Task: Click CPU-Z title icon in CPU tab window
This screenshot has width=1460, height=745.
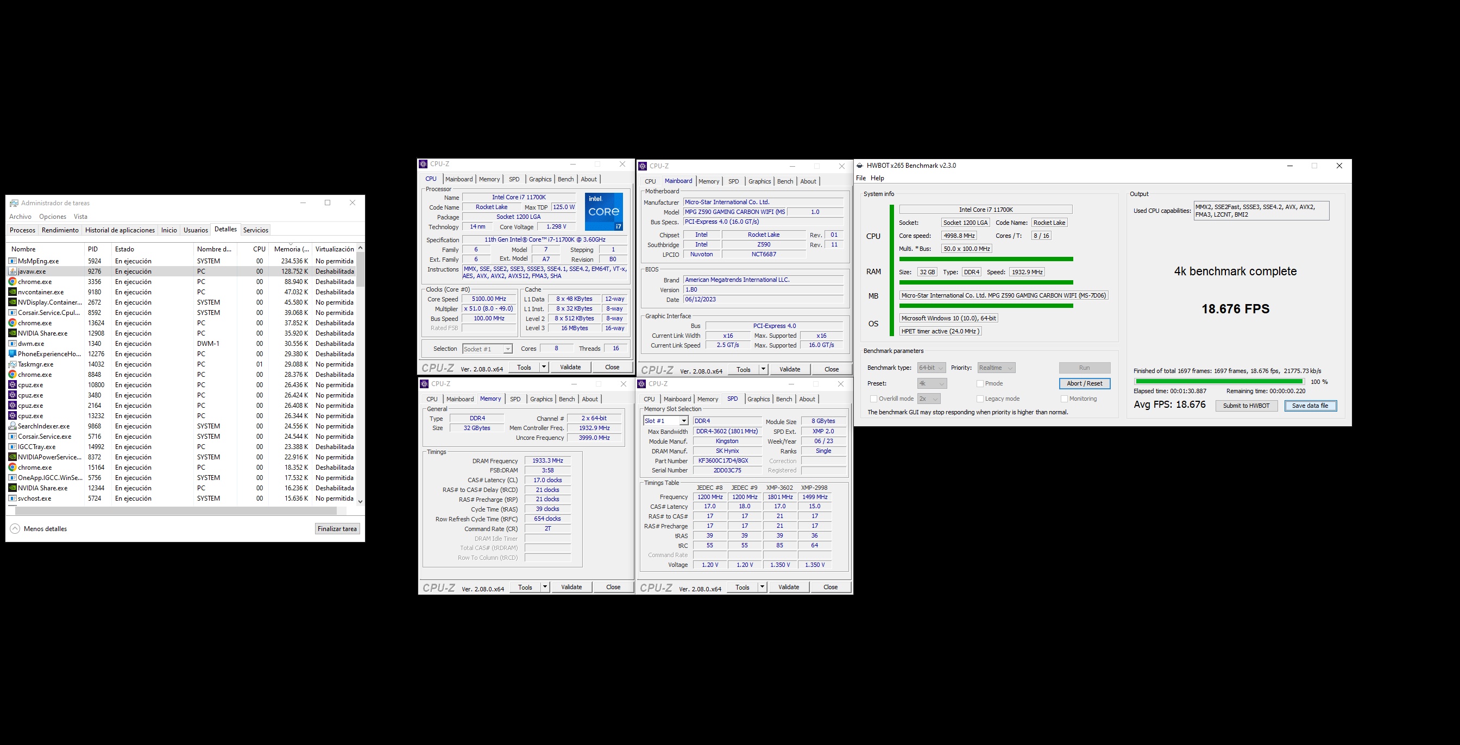Action: click(x=423, y=165)
